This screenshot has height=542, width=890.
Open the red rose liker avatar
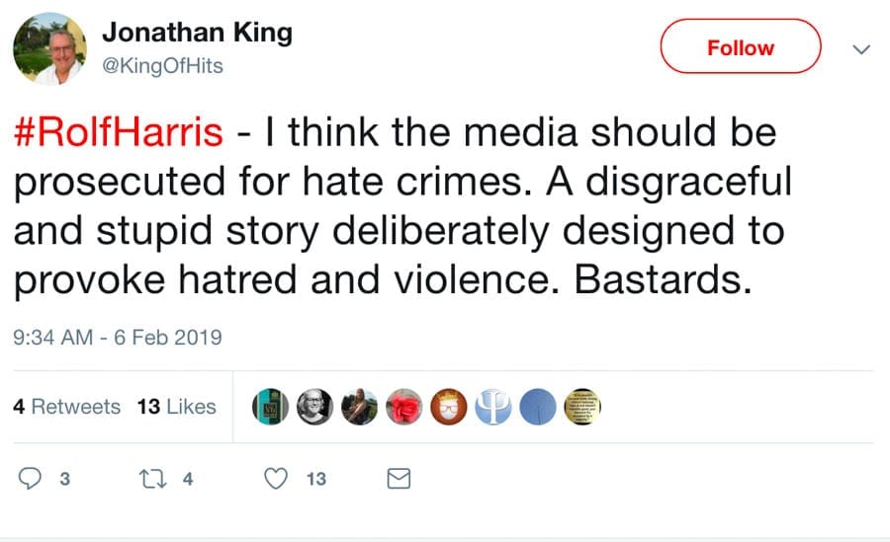tap(404, 407)
